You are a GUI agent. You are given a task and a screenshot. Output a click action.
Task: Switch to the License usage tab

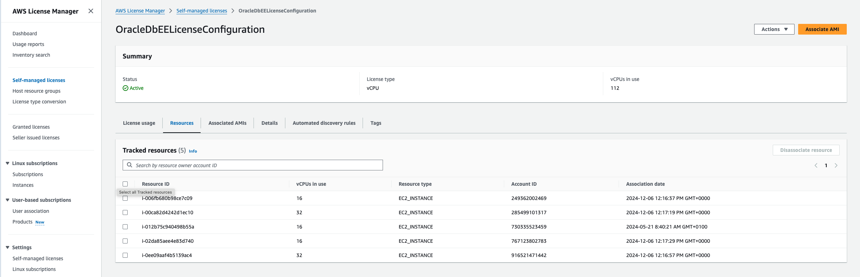139,123
